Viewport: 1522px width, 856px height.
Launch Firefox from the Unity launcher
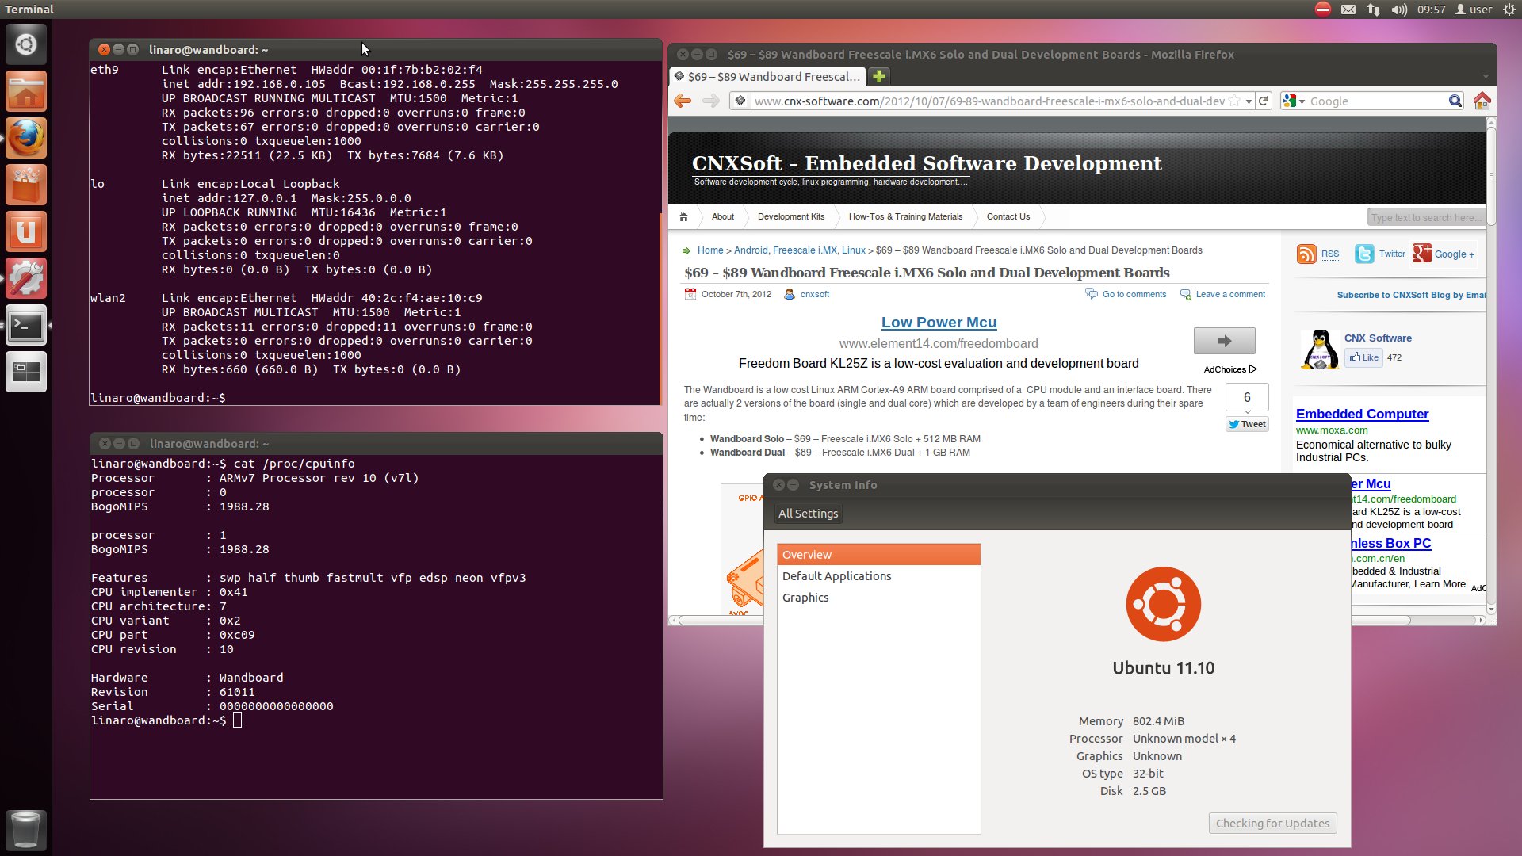pyautogui.click(x=26, y=138)
